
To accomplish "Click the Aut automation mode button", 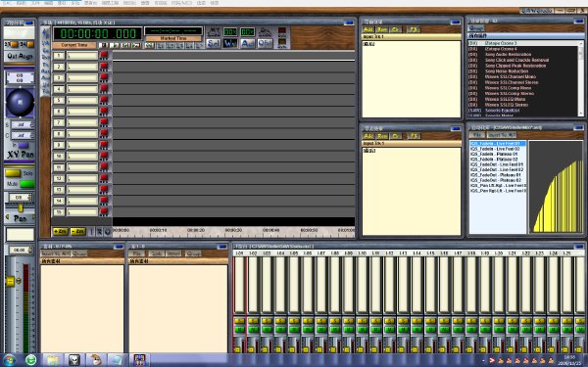I will [248, 43].
